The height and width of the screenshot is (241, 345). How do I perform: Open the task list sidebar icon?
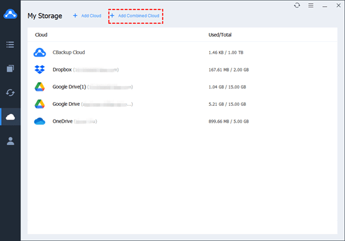point(10,45)
